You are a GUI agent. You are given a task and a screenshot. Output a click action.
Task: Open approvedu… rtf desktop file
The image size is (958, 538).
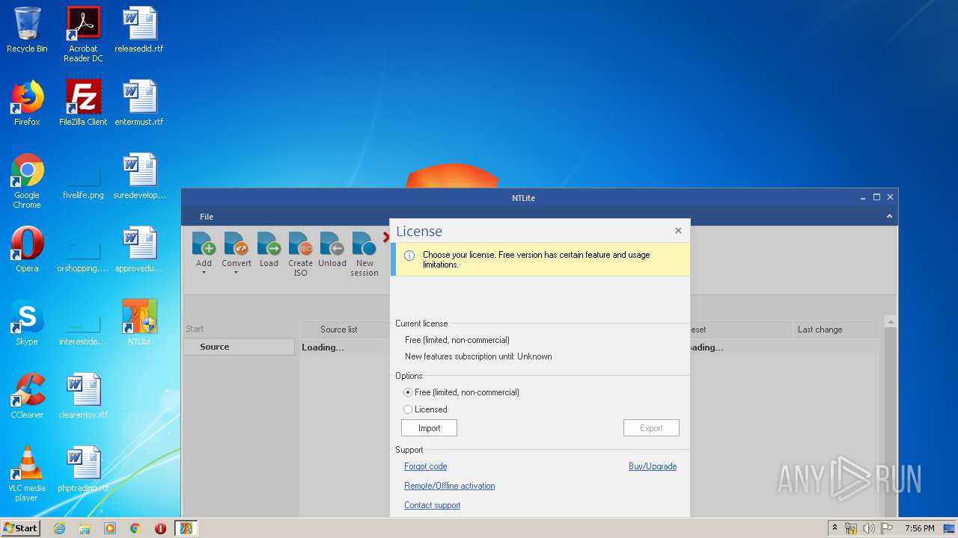(139, 250)
